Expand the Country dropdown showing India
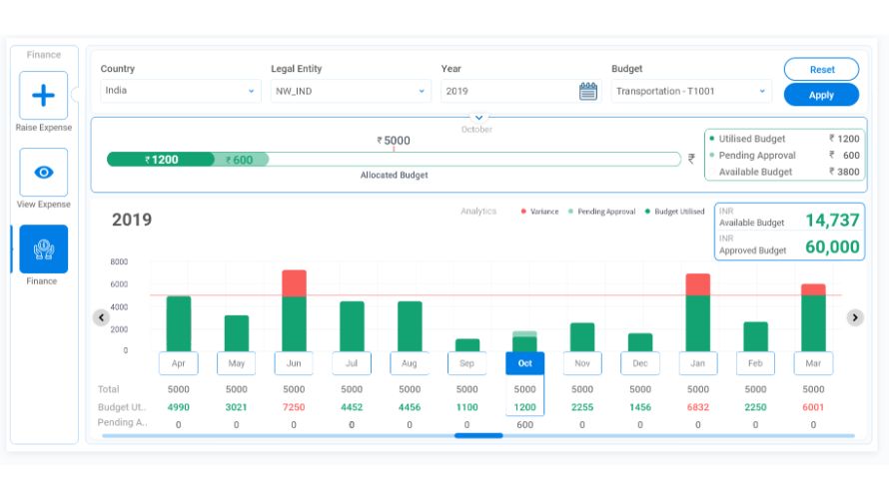The image size is (889, 499). click(180, 91)
